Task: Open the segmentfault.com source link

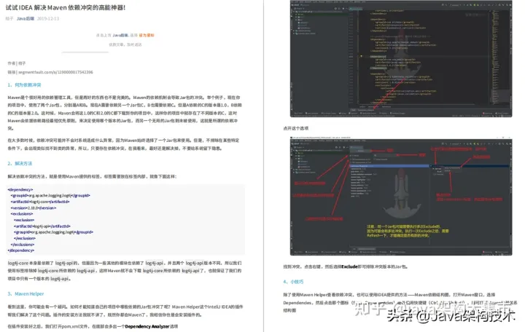Action: [55, 72]
